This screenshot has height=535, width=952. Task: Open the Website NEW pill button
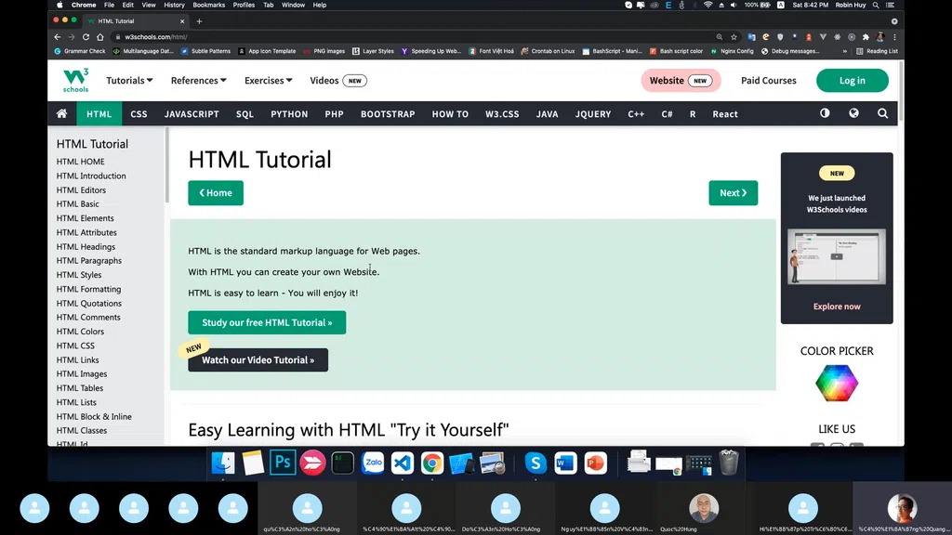click(681, 80)
